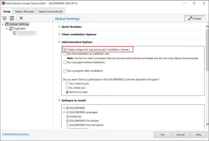Click the Delete (X) toolbar icon

click(x=21, y=18)
